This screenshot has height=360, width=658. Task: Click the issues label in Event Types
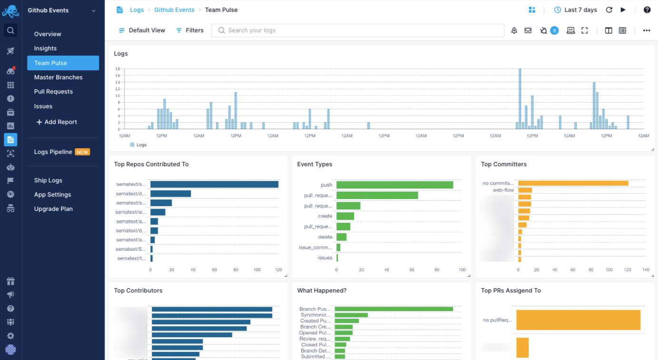coord(325,258)
